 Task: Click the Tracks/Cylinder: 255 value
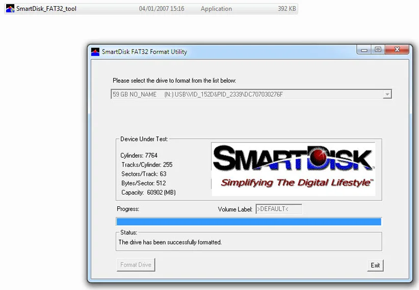pyautogui.click(x=147, y=164)
